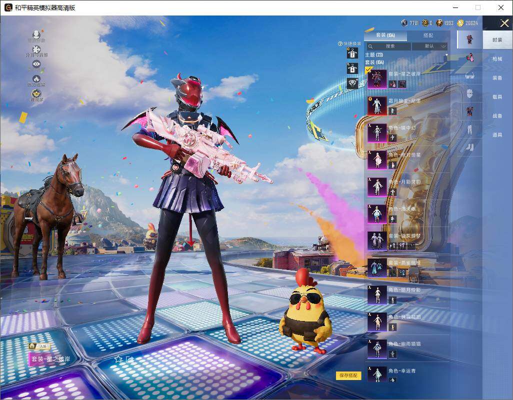
Task: Expand the 主题 (23) section
Action: 374,55
